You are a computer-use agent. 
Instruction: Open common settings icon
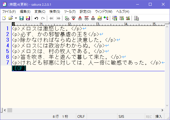128,18
